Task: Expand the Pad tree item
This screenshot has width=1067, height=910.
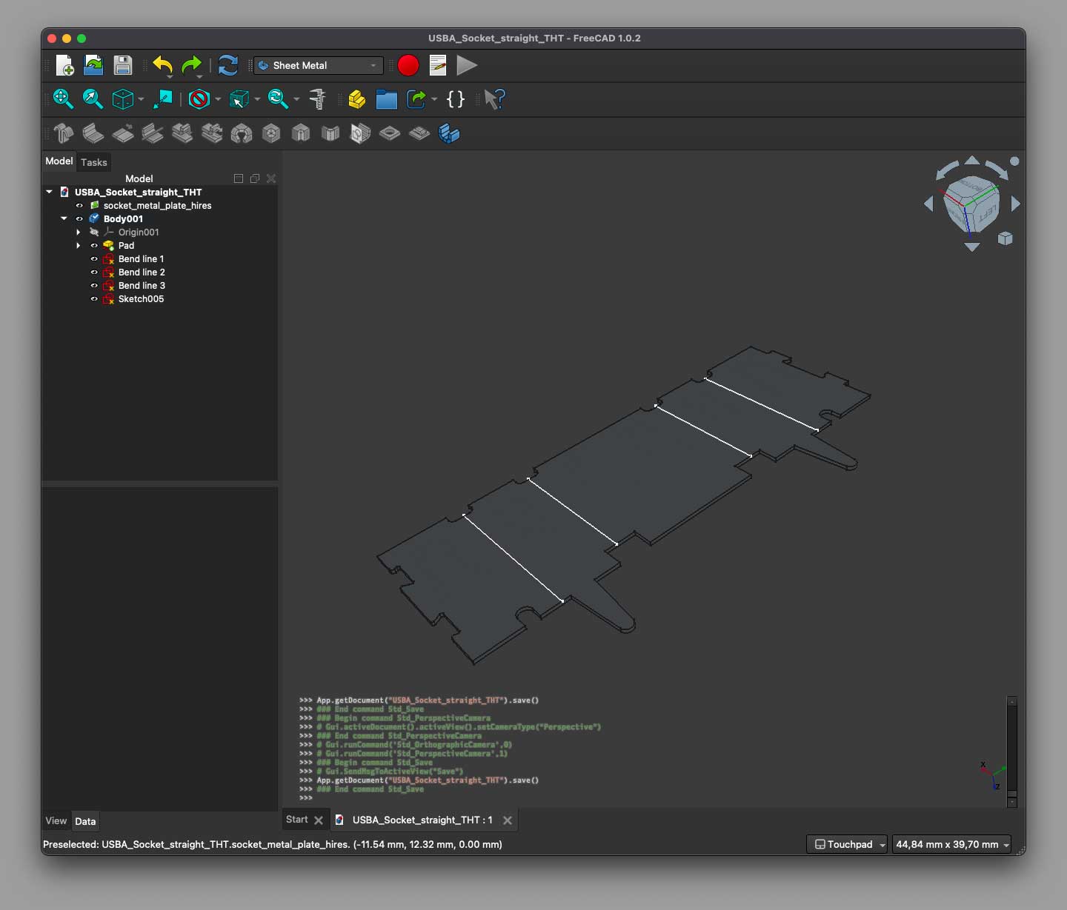Action: 79,246
